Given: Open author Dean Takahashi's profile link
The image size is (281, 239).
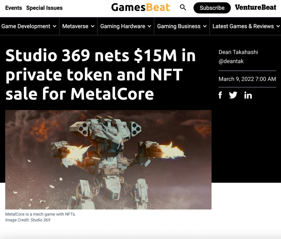Looking at the screenshot, I should click(238, 52).
